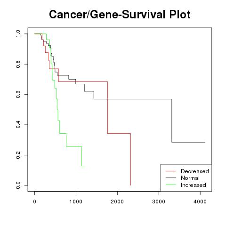226x226 pixels.
Task: Click the 0.0 y-axis tick label
Action: click(x=18, y=185)
